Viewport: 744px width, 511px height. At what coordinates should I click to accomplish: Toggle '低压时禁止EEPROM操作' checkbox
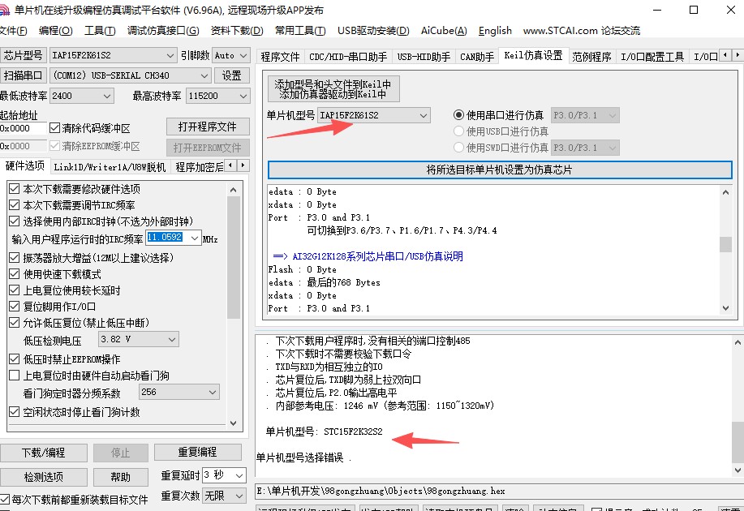coord(15,359)
